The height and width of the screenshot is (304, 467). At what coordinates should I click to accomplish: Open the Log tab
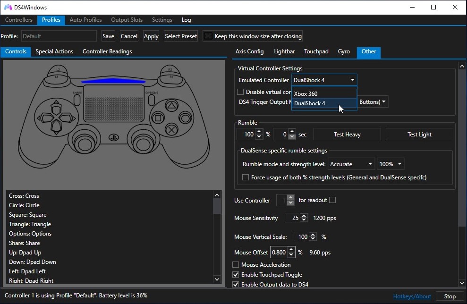pos(186,20)
